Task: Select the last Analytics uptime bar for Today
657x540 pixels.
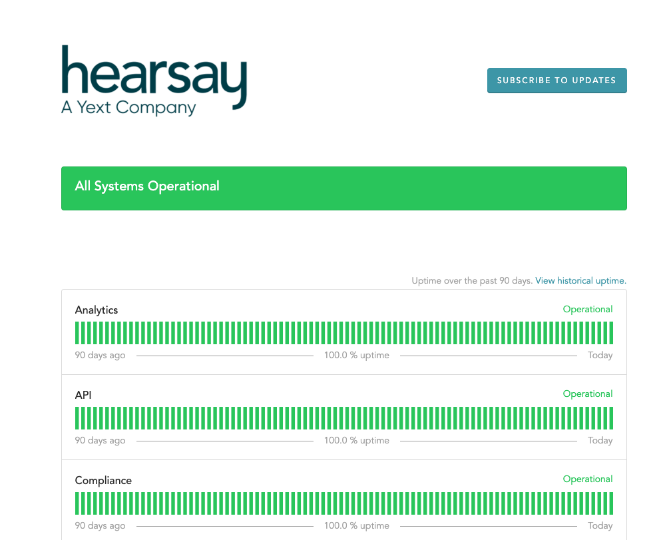Action: pos(611,333)
